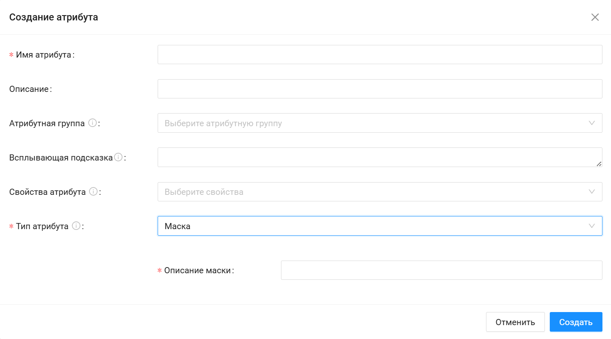Click the Описание маски label text
611x339 pixels.
[198, 270]
